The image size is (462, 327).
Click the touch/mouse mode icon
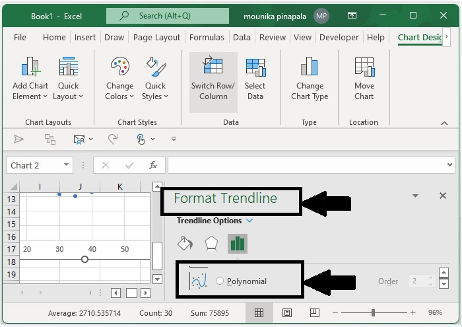(x=141, y=139)
